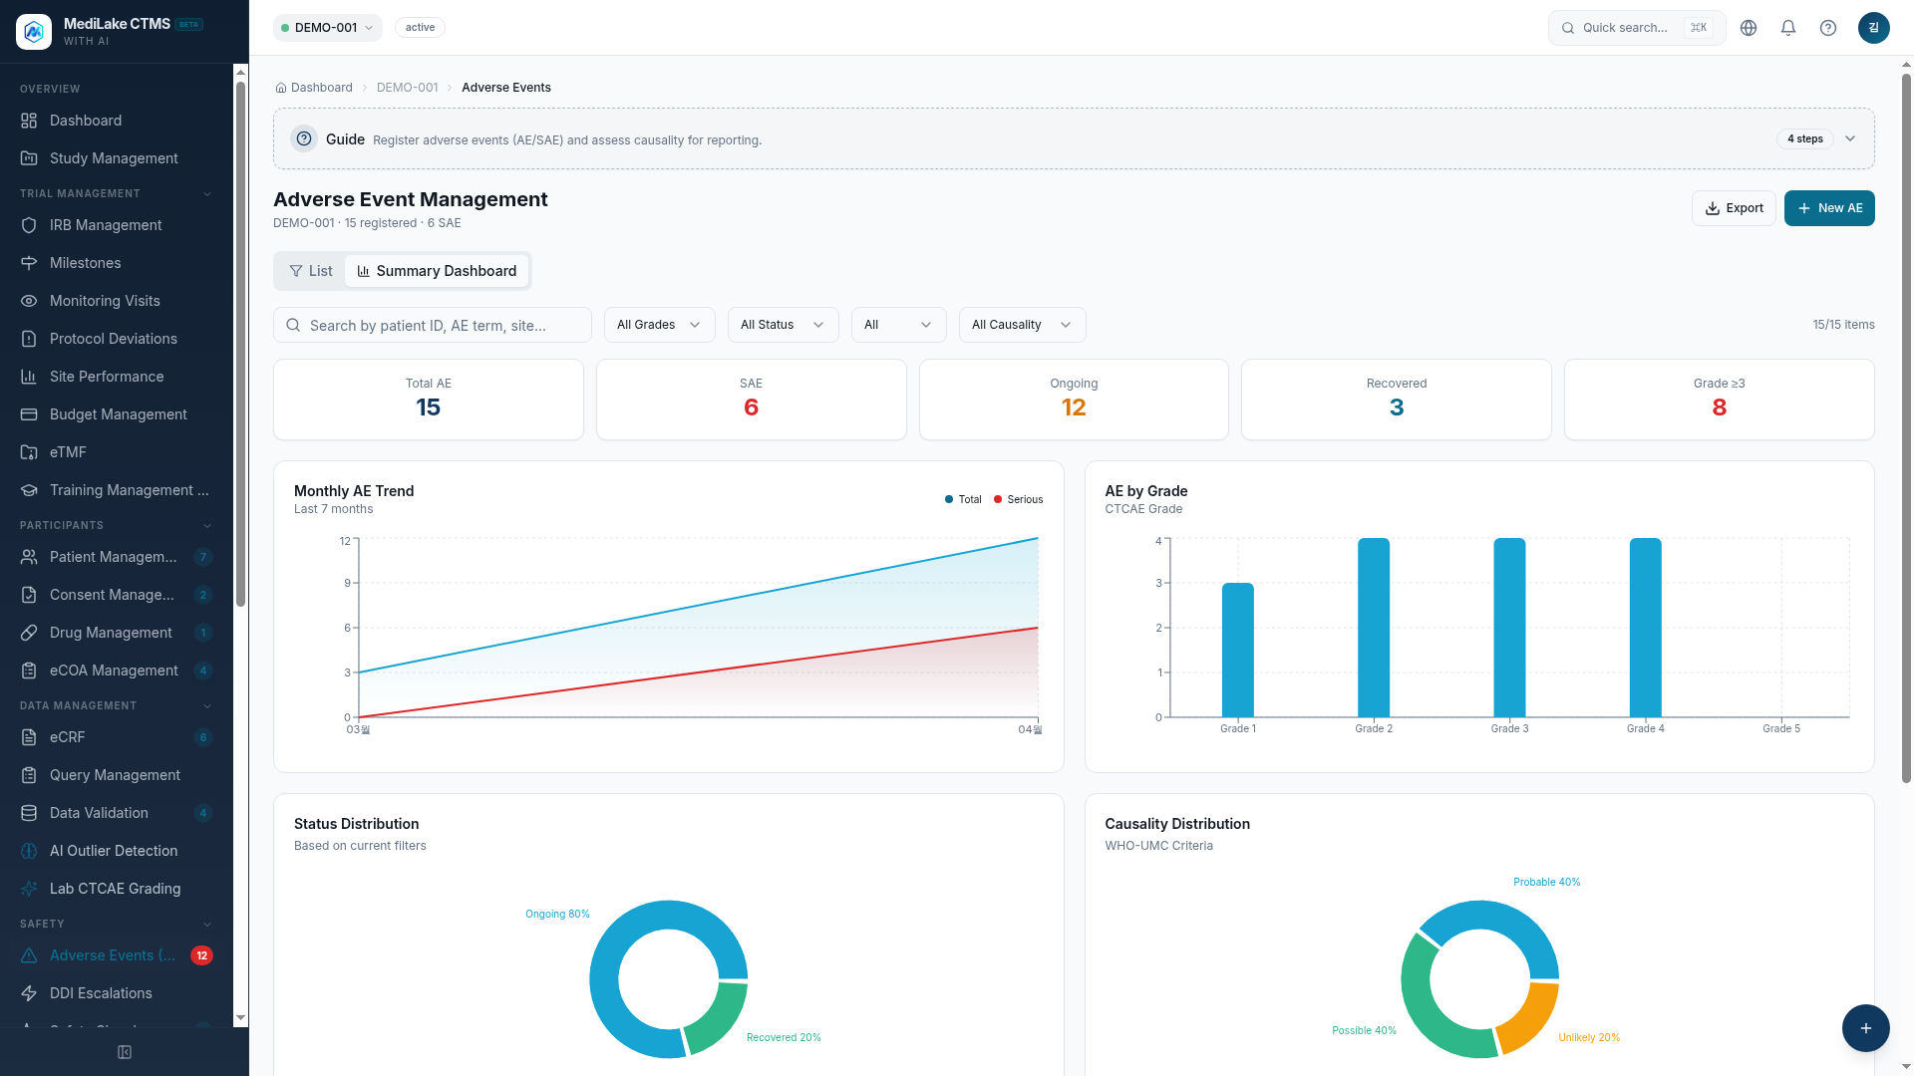Click the floating plus button

[1865, 1028]
